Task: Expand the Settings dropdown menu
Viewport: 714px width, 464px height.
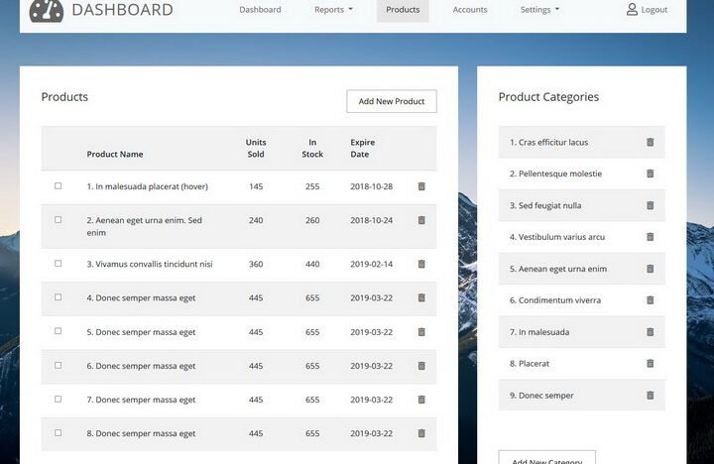Action: point(539,10)
